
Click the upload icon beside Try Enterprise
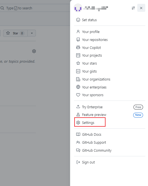78,107
